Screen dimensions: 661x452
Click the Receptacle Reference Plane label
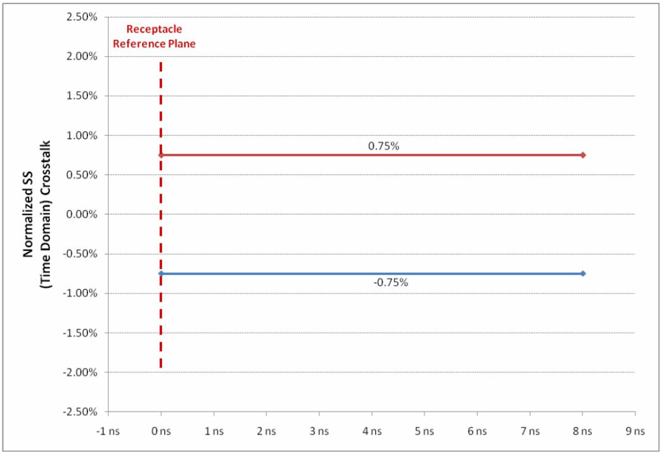pyautogui.click(x=154, y=36)
